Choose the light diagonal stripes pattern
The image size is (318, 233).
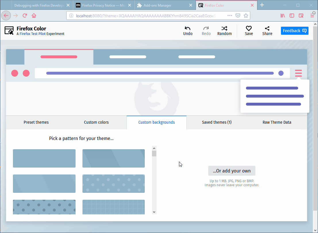(44, 184)
